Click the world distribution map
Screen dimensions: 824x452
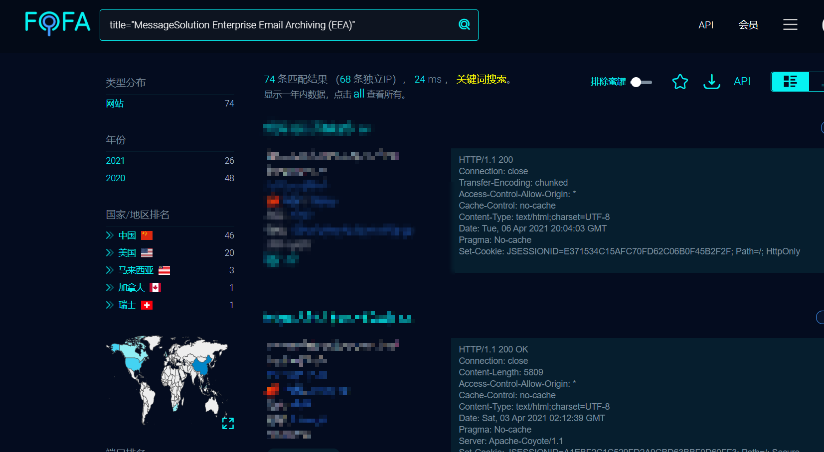pos(167,380)
